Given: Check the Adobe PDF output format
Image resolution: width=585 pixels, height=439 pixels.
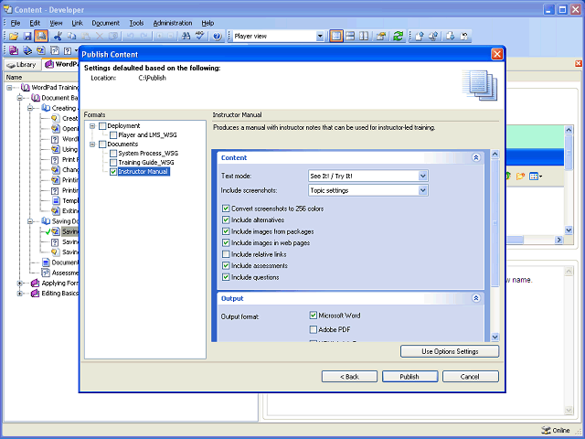Looking at the screenshot, I should pos(313,329).
